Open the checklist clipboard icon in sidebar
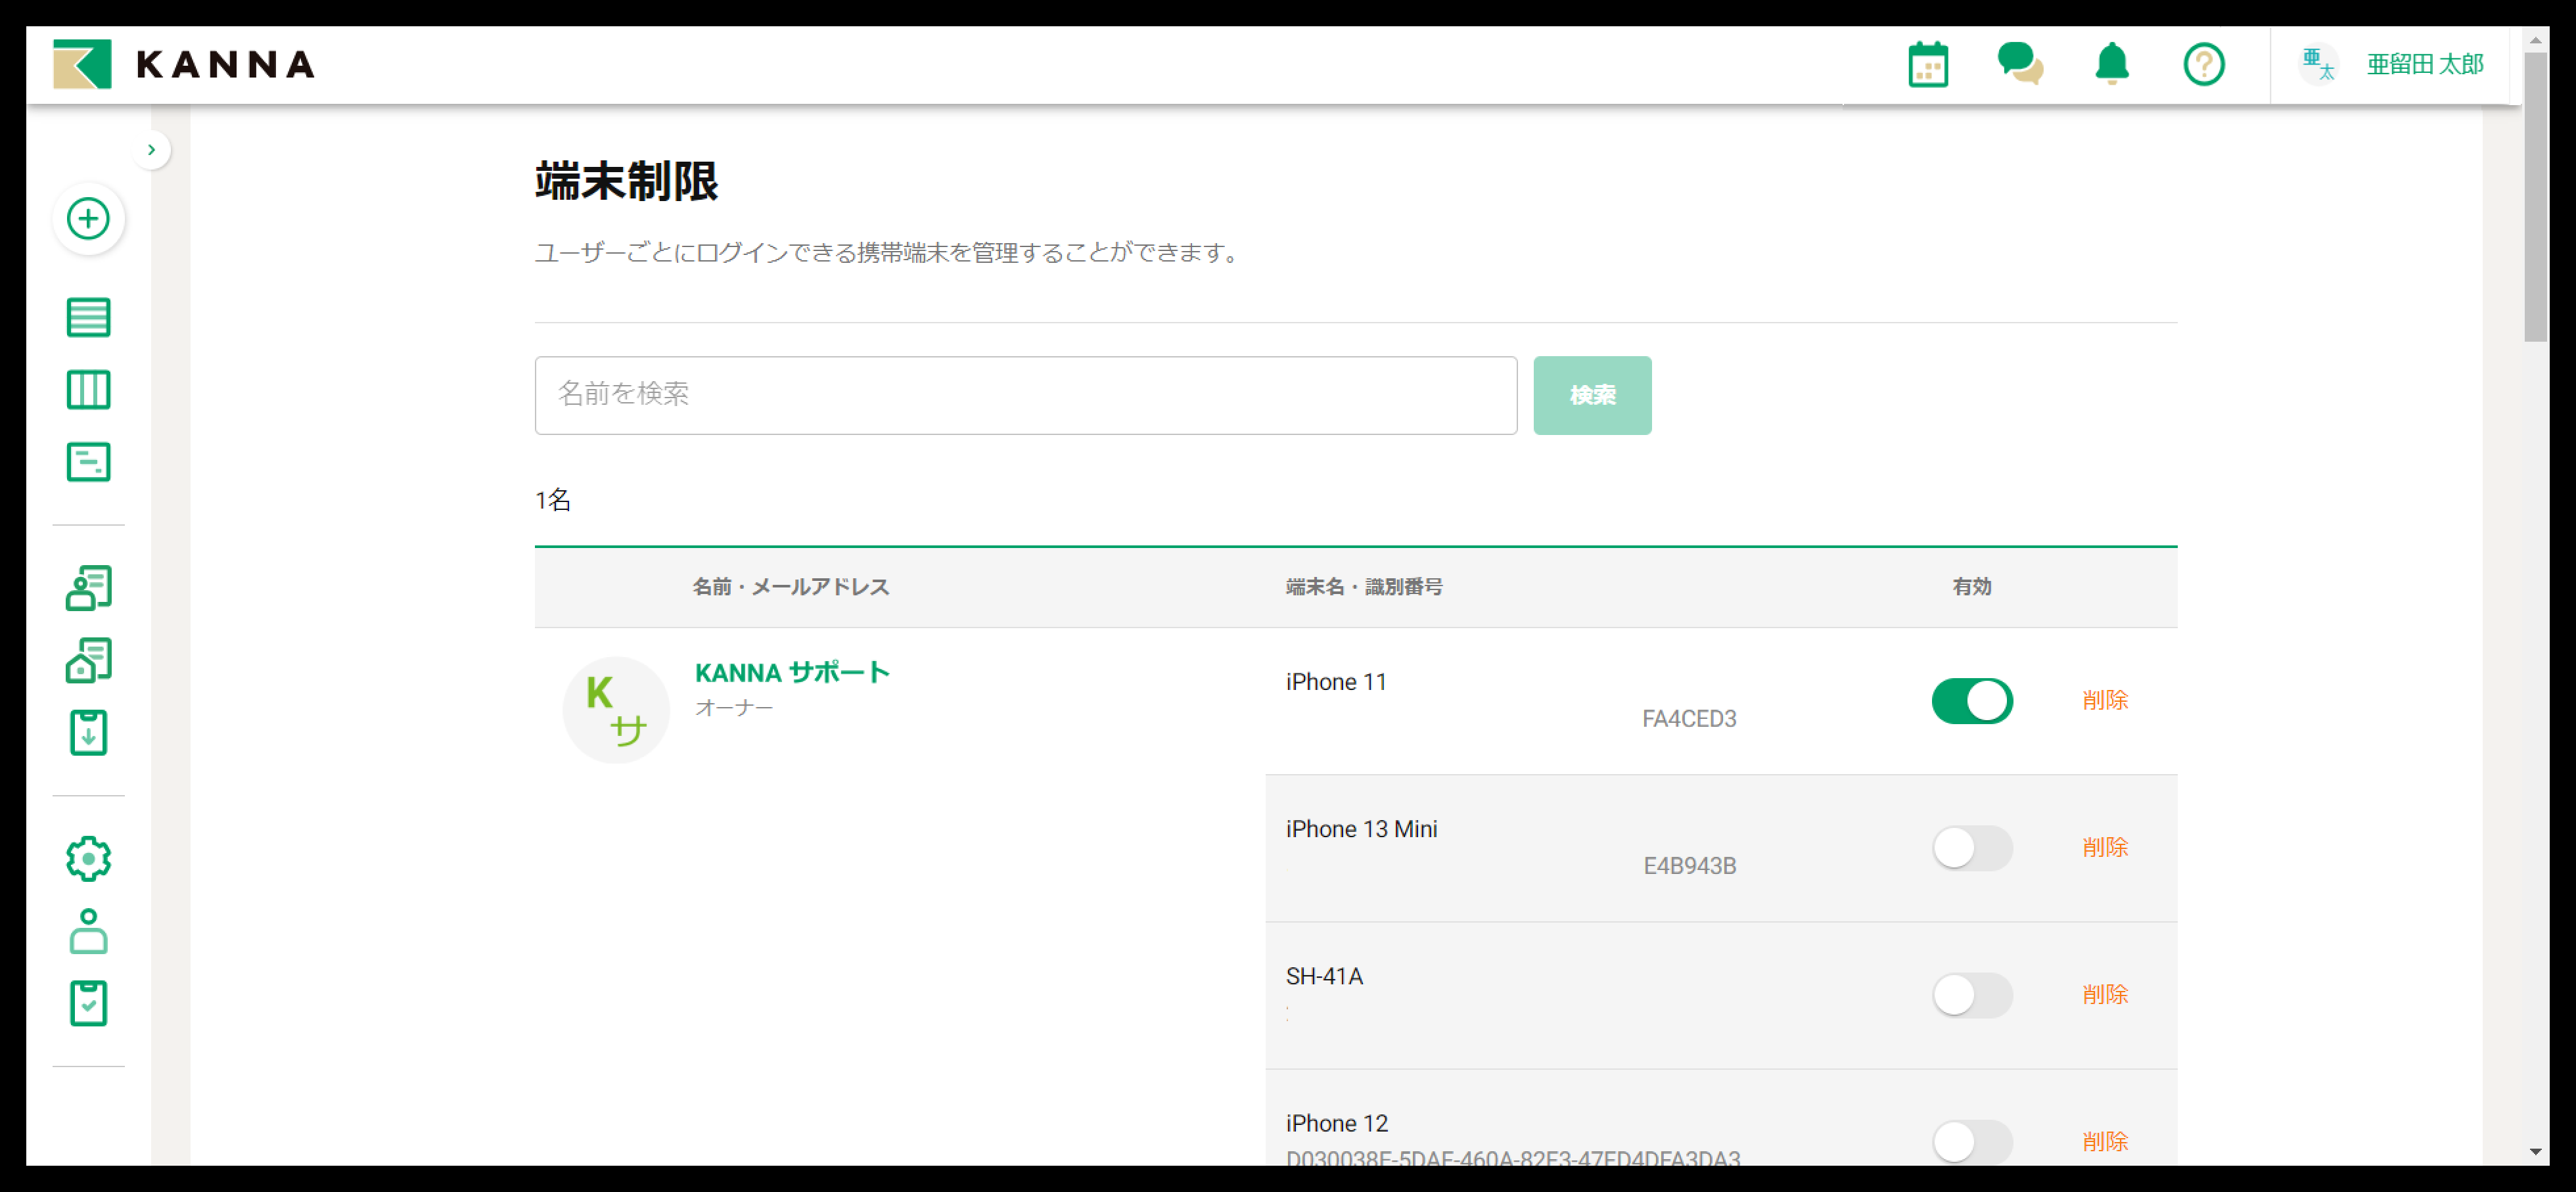 tap(88, 1003)
